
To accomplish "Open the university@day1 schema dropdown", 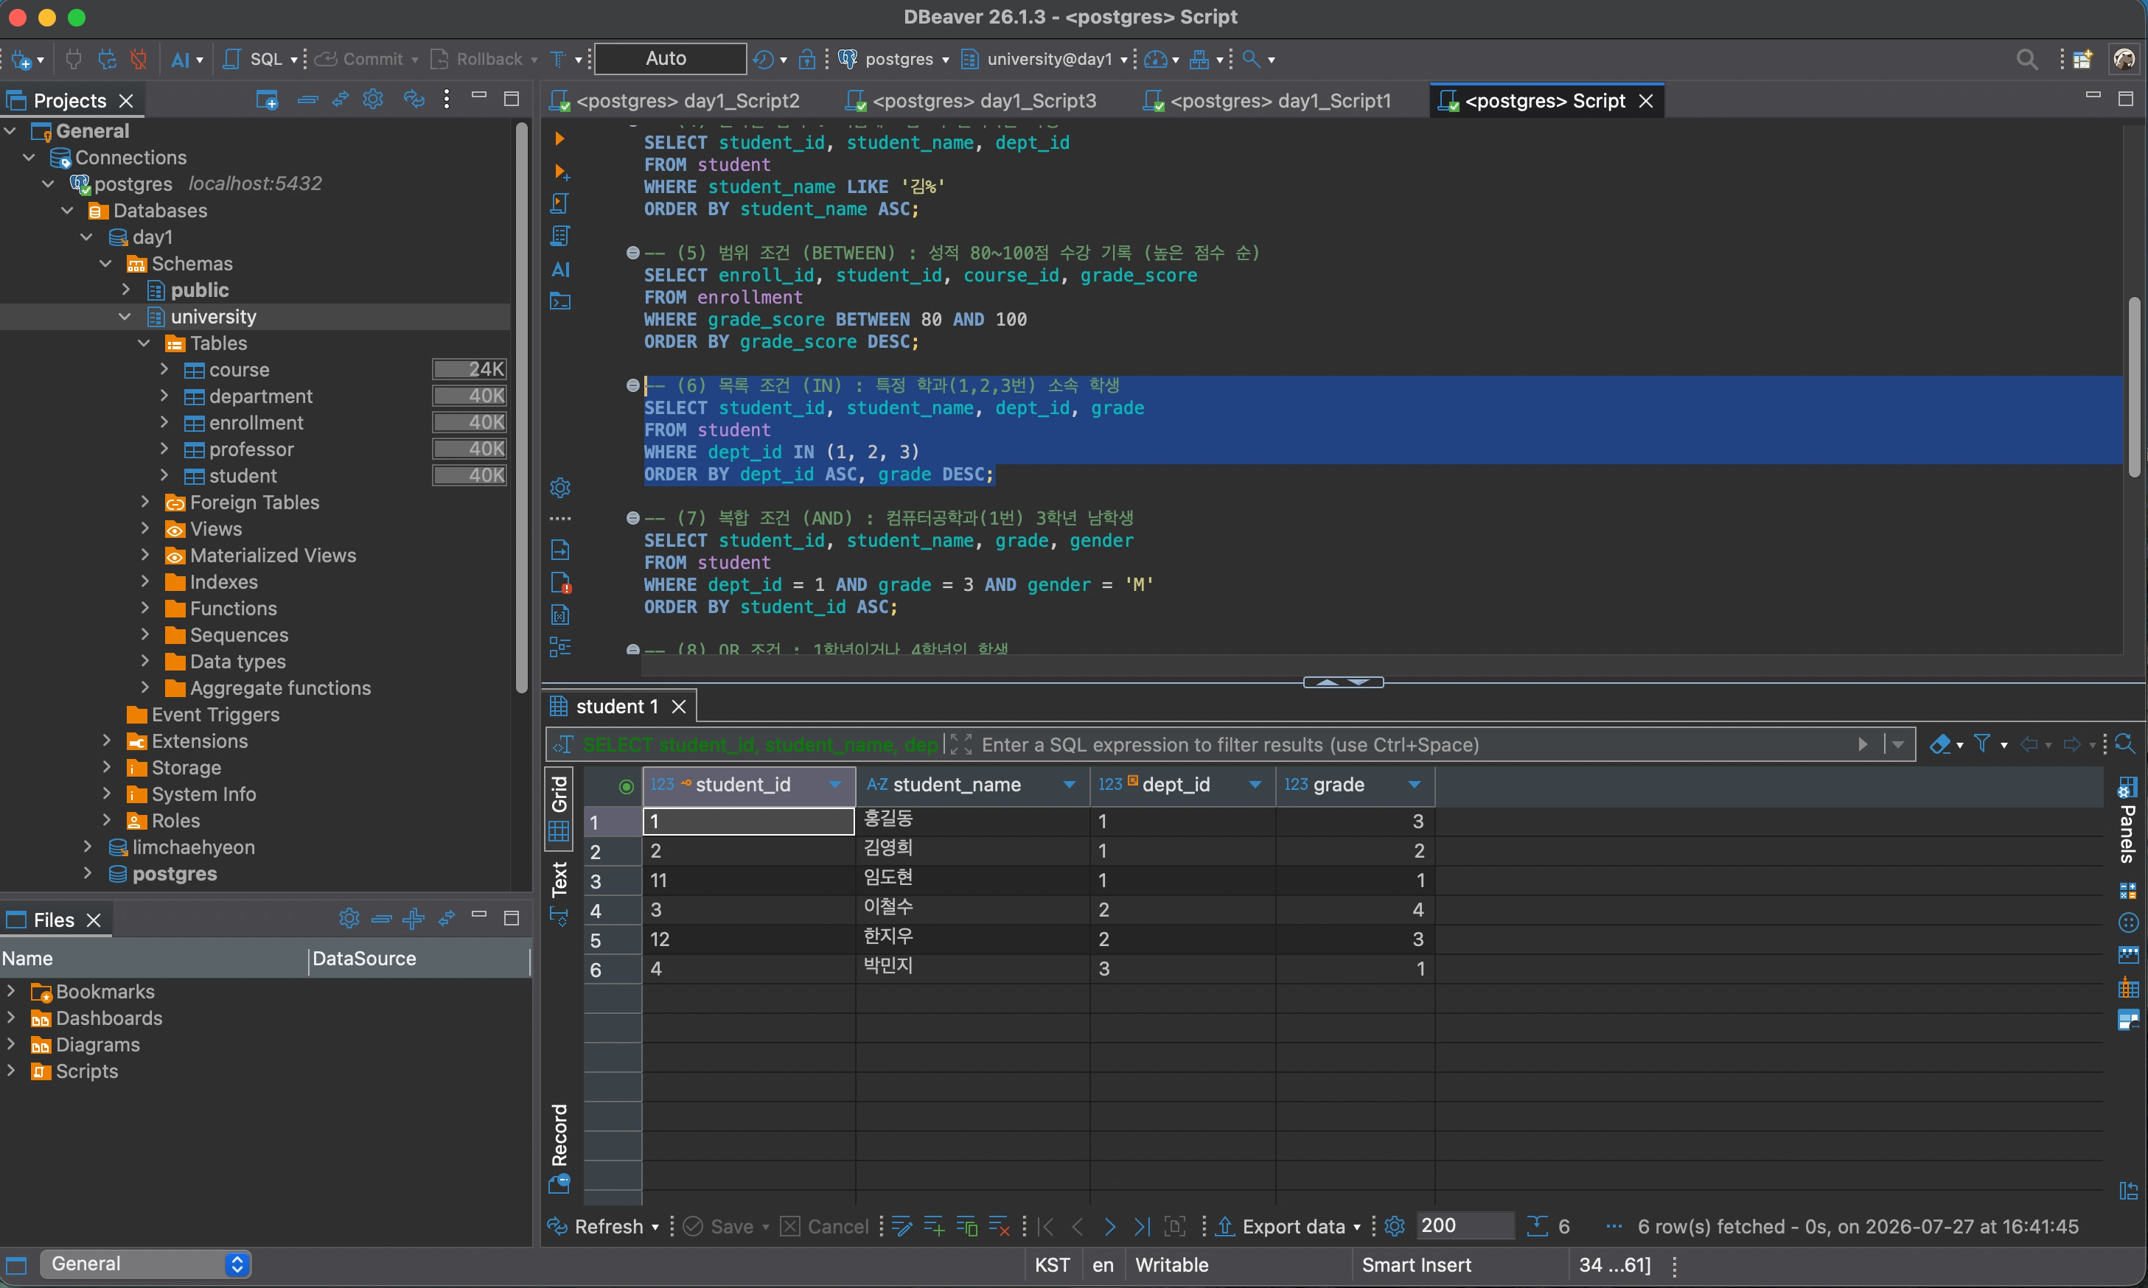I will 1045,59.
